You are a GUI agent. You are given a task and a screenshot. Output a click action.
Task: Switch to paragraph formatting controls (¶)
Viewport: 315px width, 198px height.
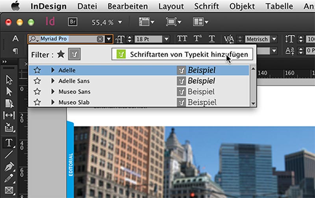pyautogui.click(x=15, y=51)
